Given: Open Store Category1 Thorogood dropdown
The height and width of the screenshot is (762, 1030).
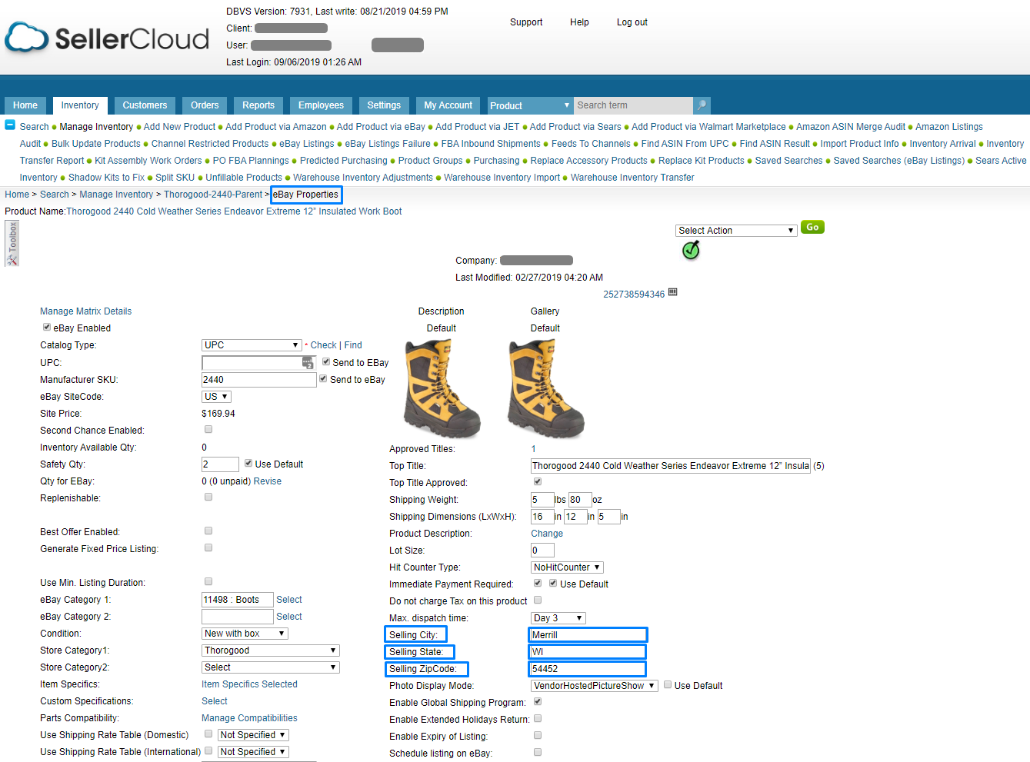Looking at the screenshot, I should pos(271,651).
